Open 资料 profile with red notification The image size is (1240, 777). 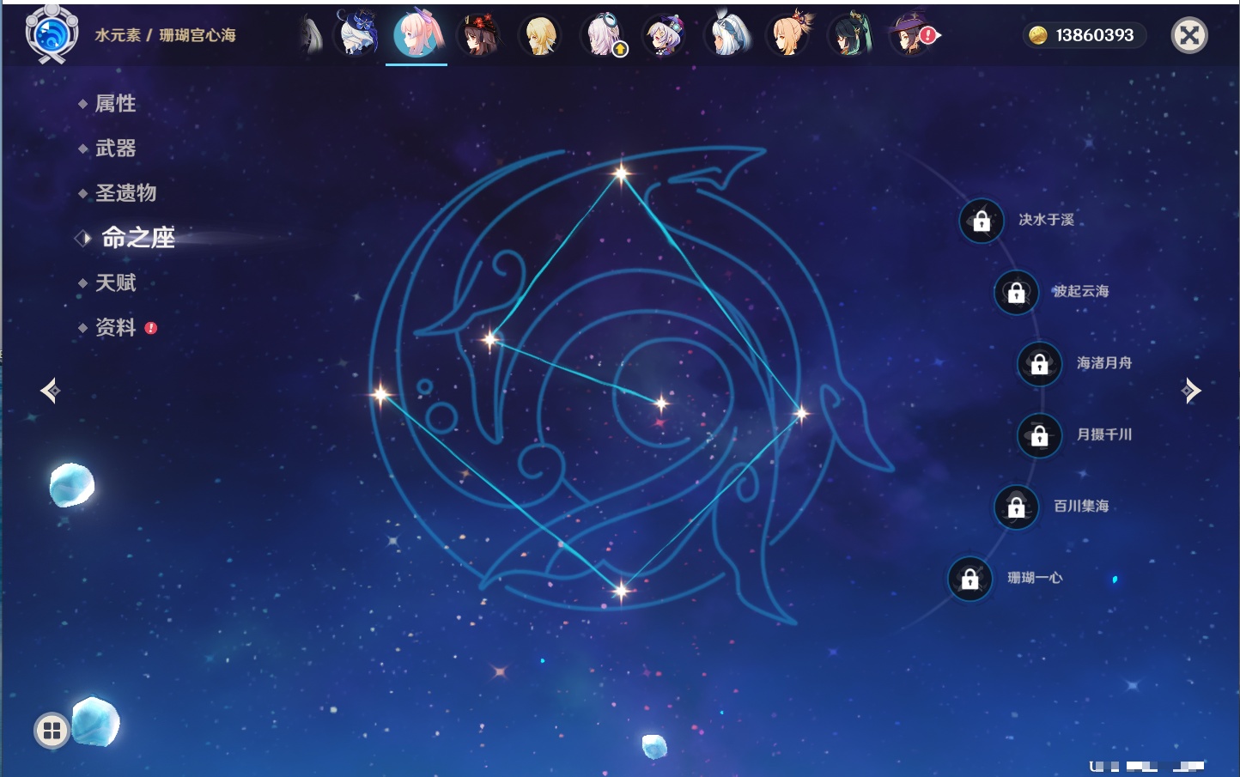115,327
